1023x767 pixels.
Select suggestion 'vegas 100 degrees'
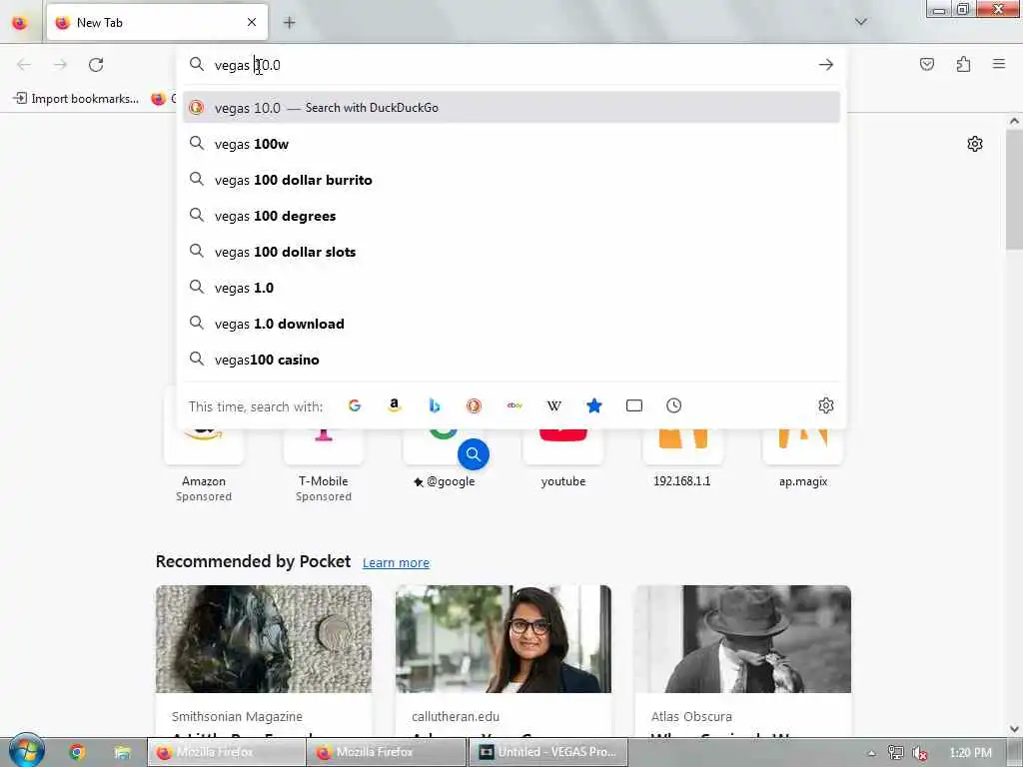pos(511,216)
